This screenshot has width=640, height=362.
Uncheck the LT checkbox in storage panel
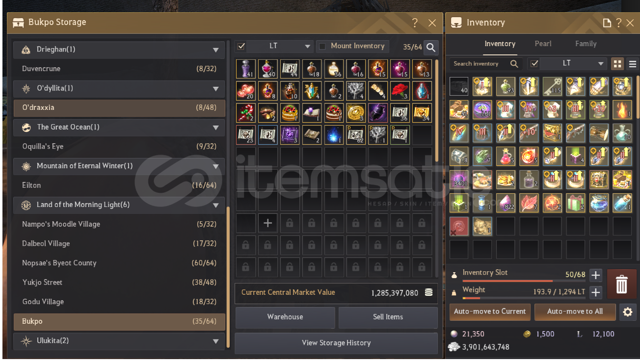click(x=241, y=46)
